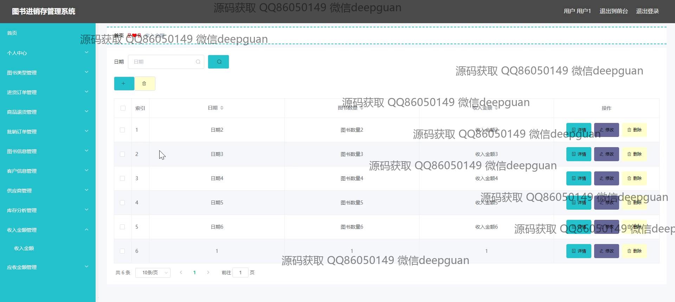Check the checkbox for row index 1
This screenshot has width=675, height=302.
122,130
